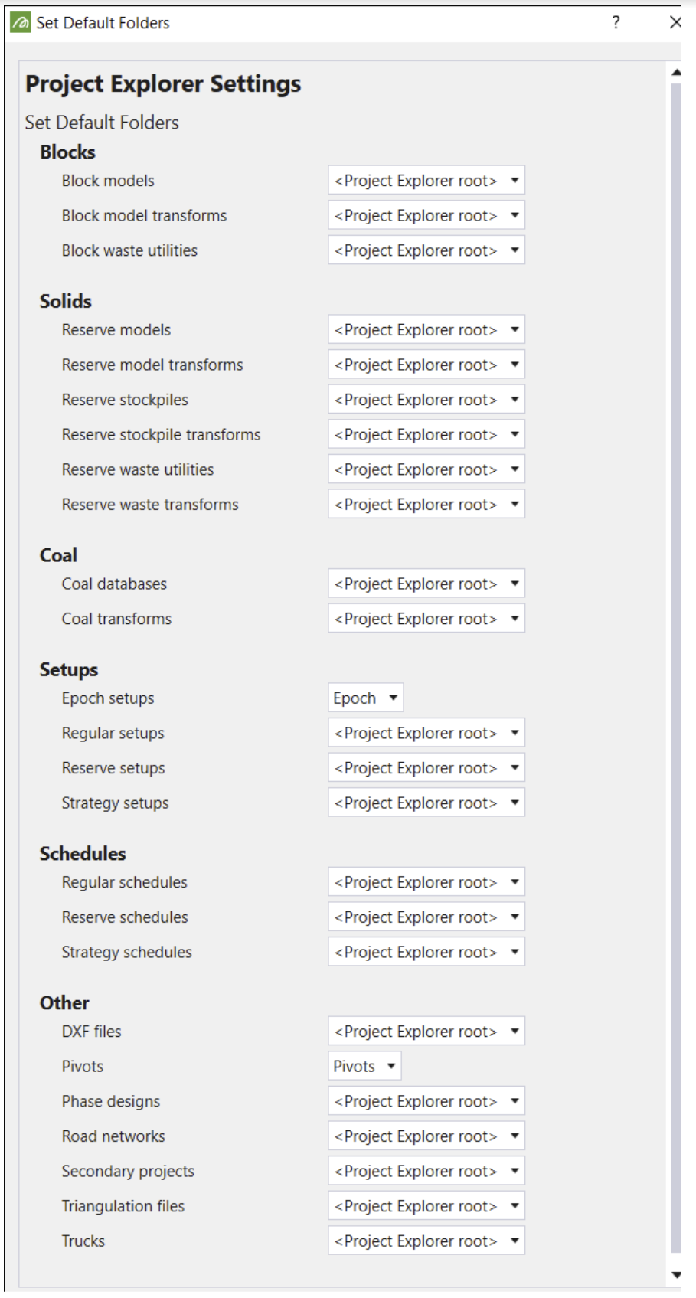Expand the Regular schedules dropdown
Screen dimensions: 696x1298
pos(426,882)
